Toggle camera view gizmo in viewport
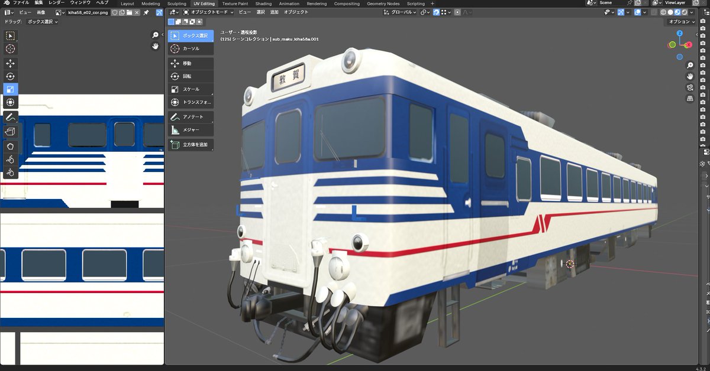The height and width of the screenshot is (371, 710). pyautogui.click(x=690, y=87)
